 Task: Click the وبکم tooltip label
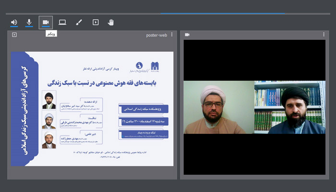click(x=51, y=34)
